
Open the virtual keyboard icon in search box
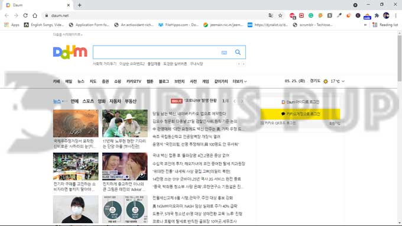point(224,53)
